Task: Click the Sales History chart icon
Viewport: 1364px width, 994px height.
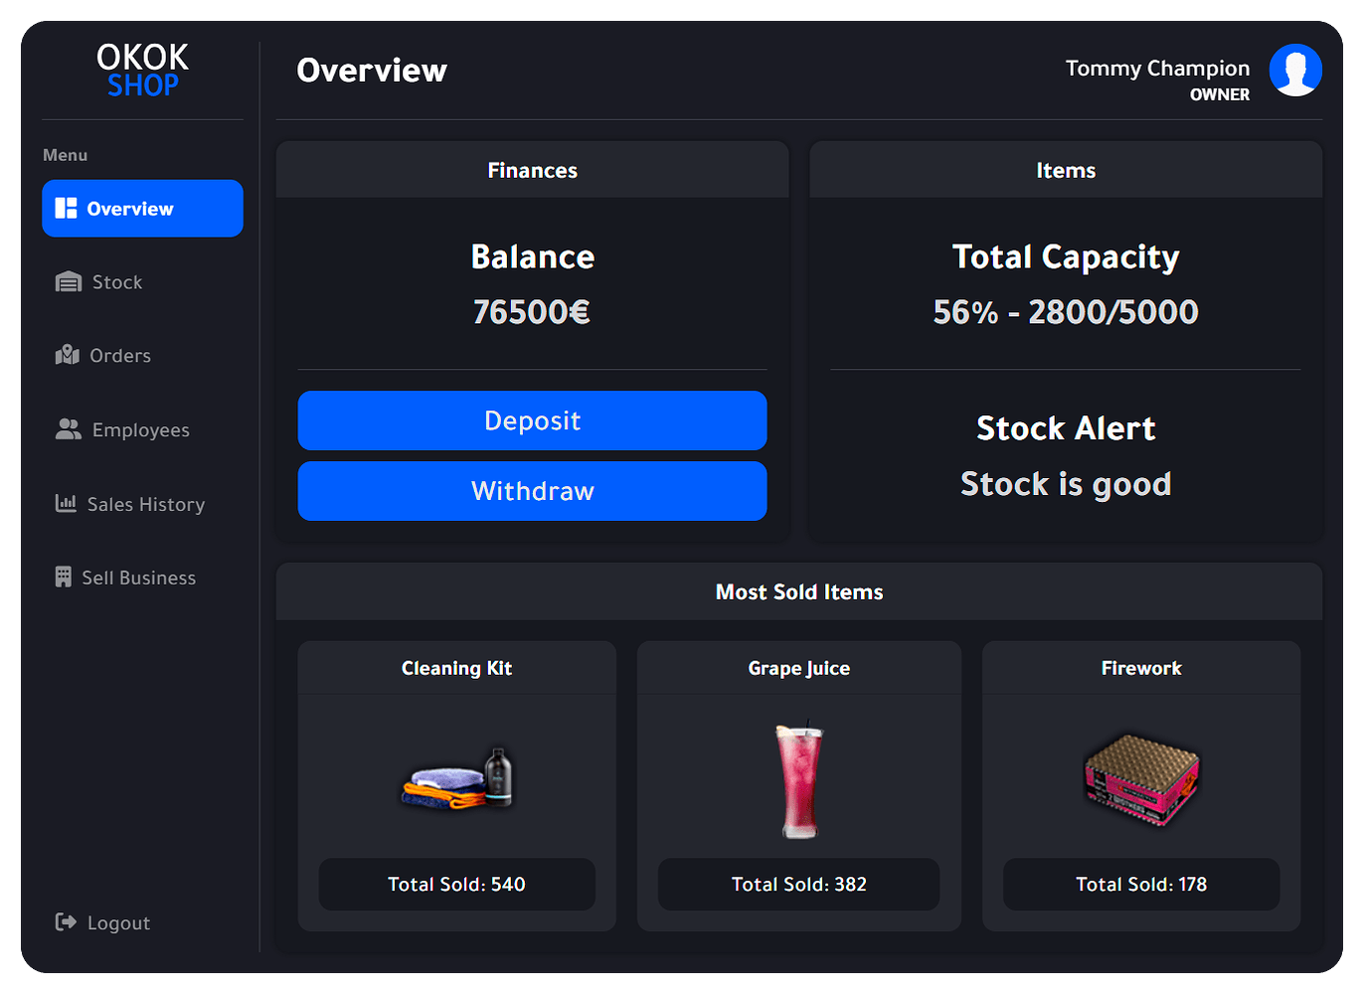Action: pyautogui.click(x=68, y=504)
